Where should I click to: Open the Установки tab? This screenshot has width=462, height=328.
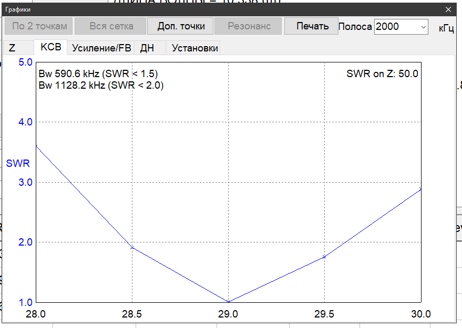tap(194, 48)
